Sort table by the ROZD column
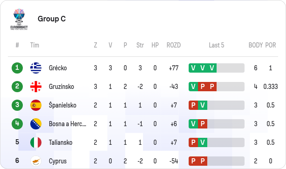 174,45
